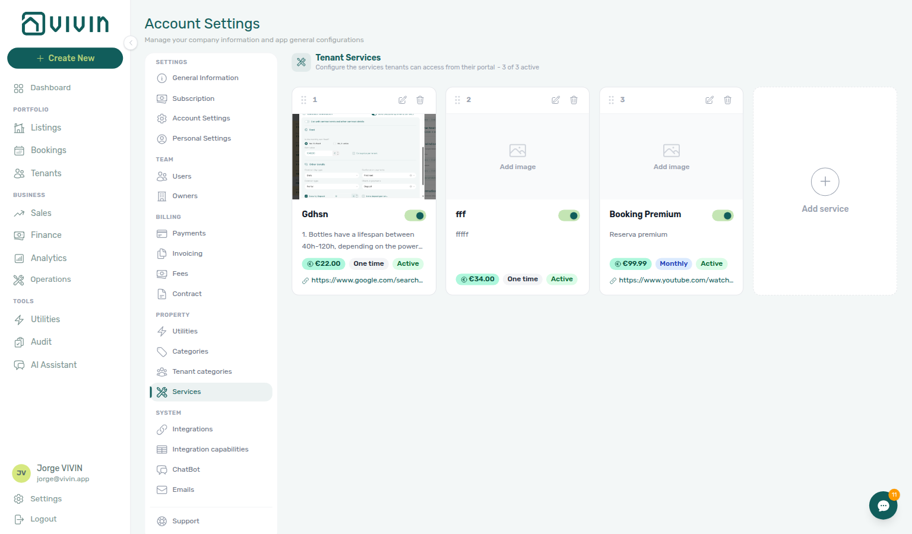
Task: Click the Account Settings gear icon
Action: pos(161,119)
